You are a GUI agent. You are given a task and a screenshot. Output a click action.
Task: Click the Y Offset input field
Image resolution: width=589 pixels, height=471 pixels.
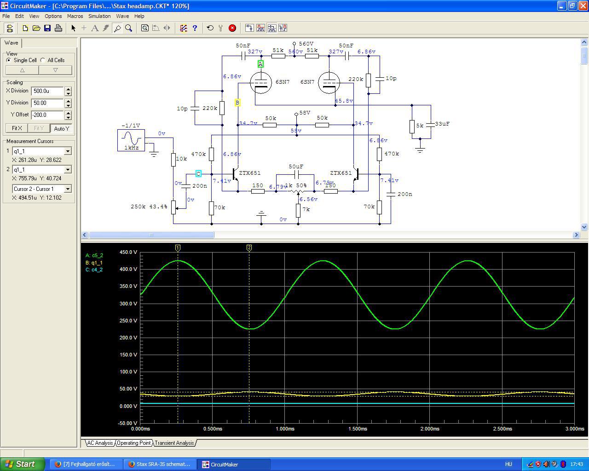click(x=48, y=115)
